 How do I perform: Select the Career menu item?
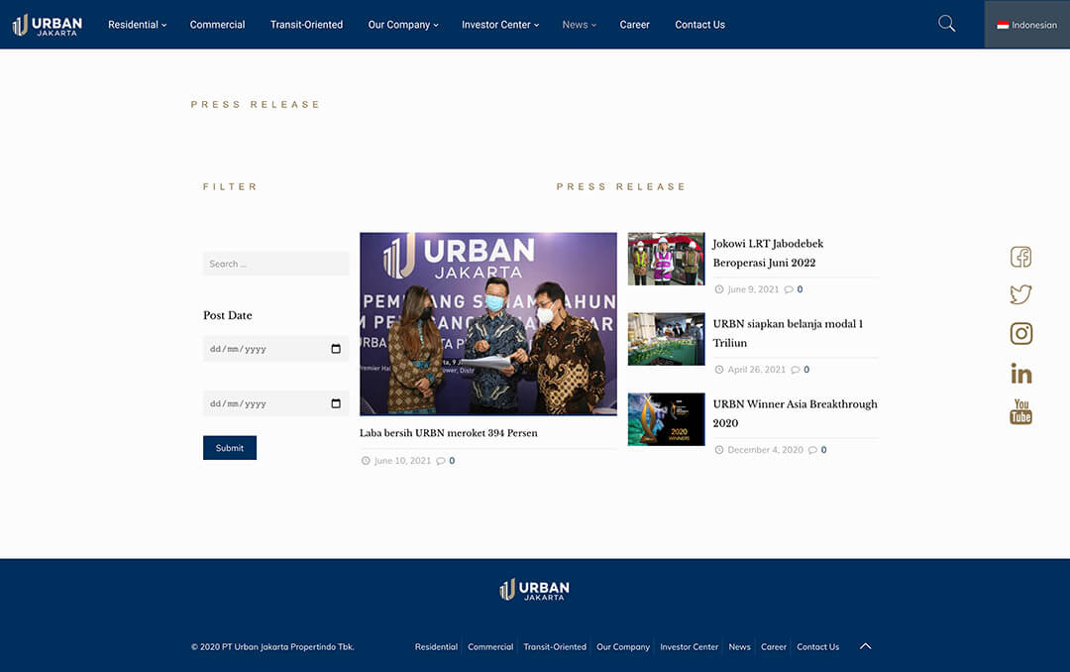tap(634, 24)
